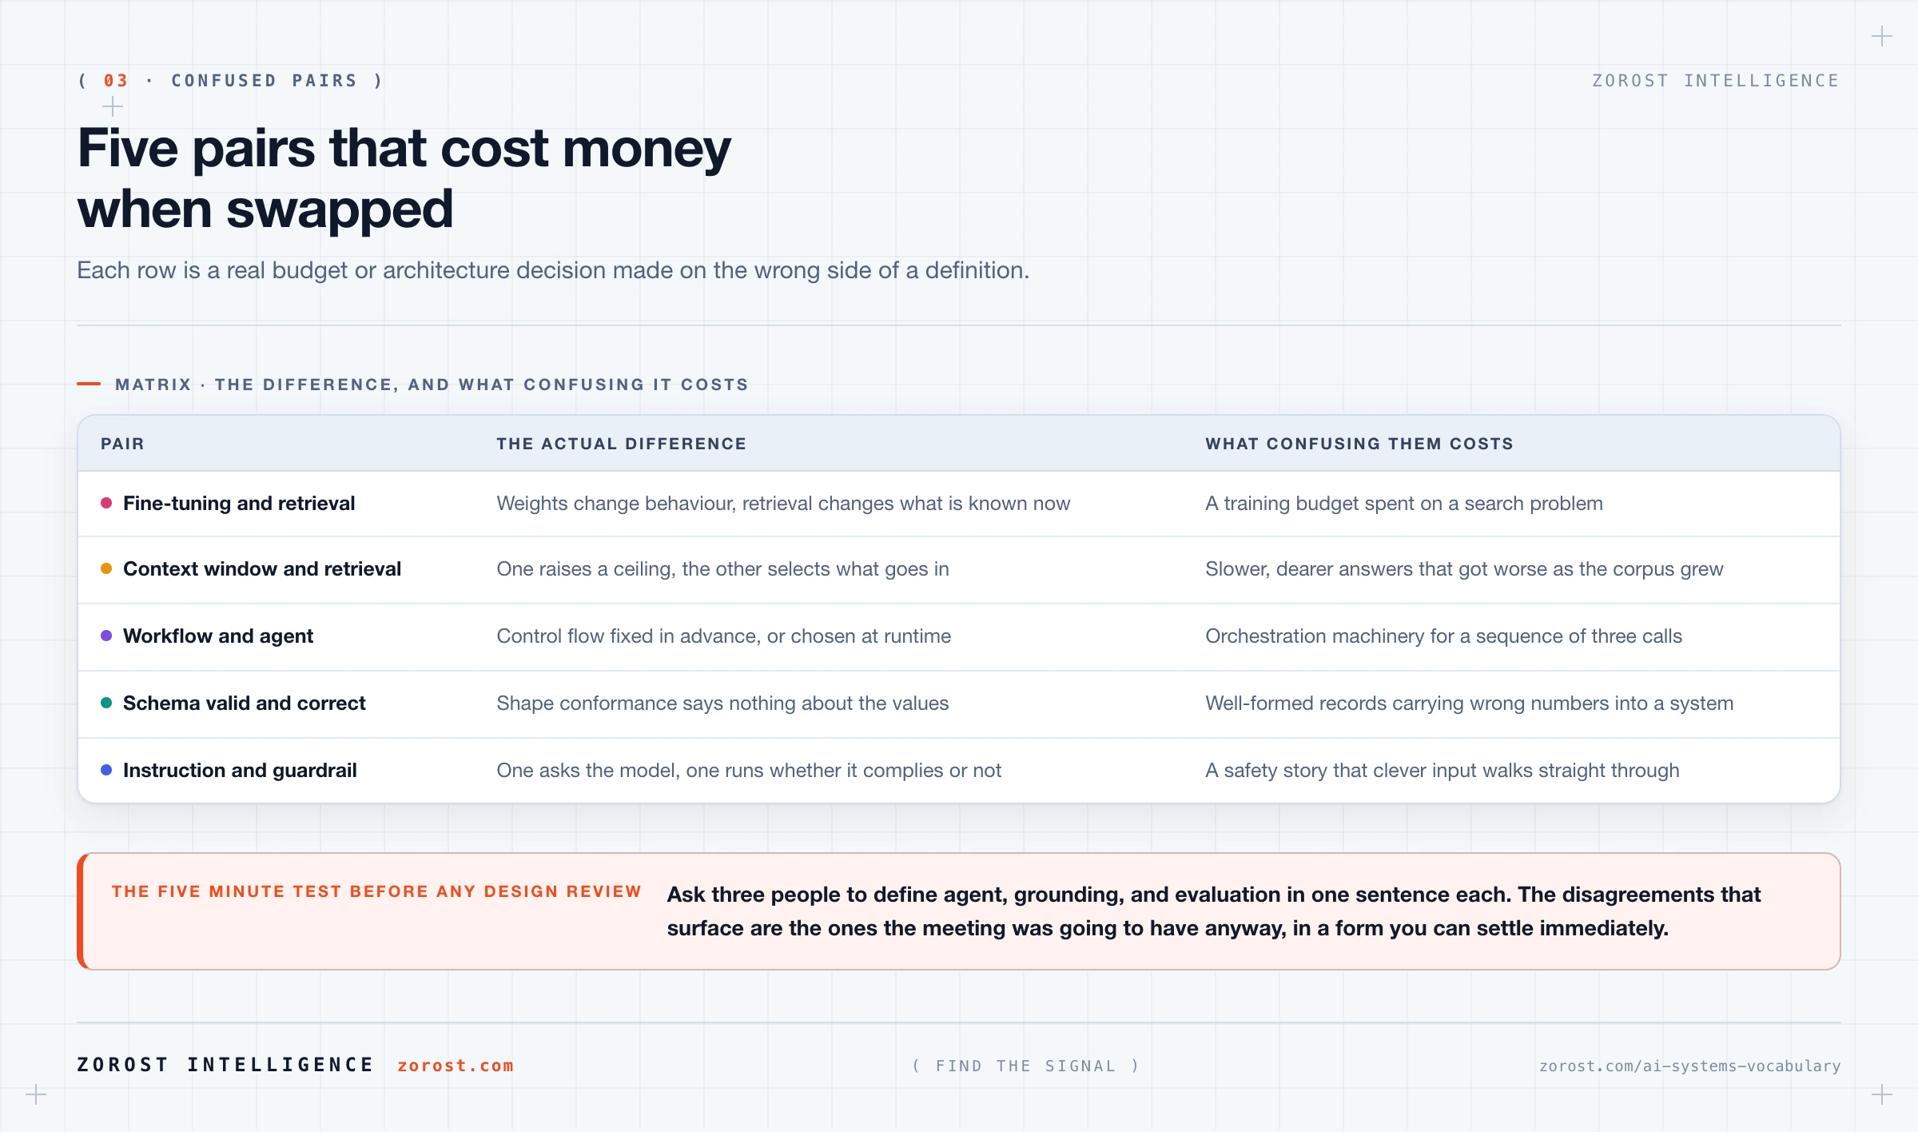Screen dimensions: 1918x1132
Task: Click the 03 CONFUSED PAIRS section tag
Action: pos(231,81)
